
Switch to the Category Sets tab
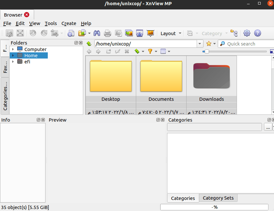click(218, 198)
